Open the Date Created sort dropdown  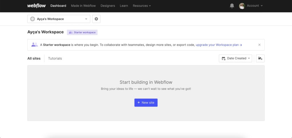tap(235, 58)
